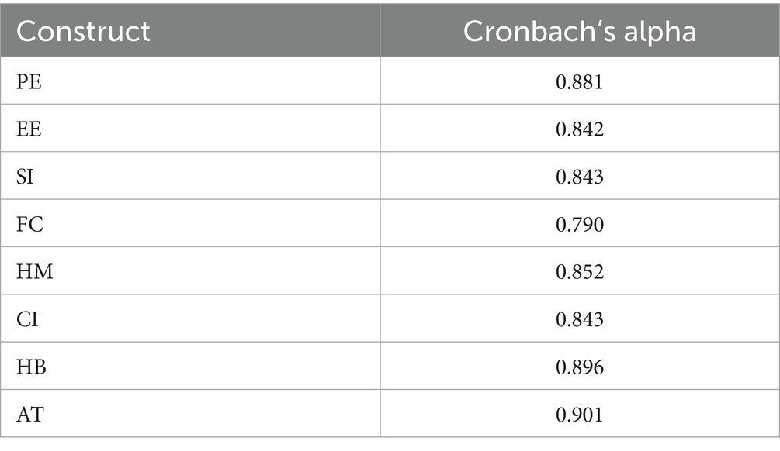Click the 0.852 alpha value
Viewport: 780px width, 451px height.
579,272
